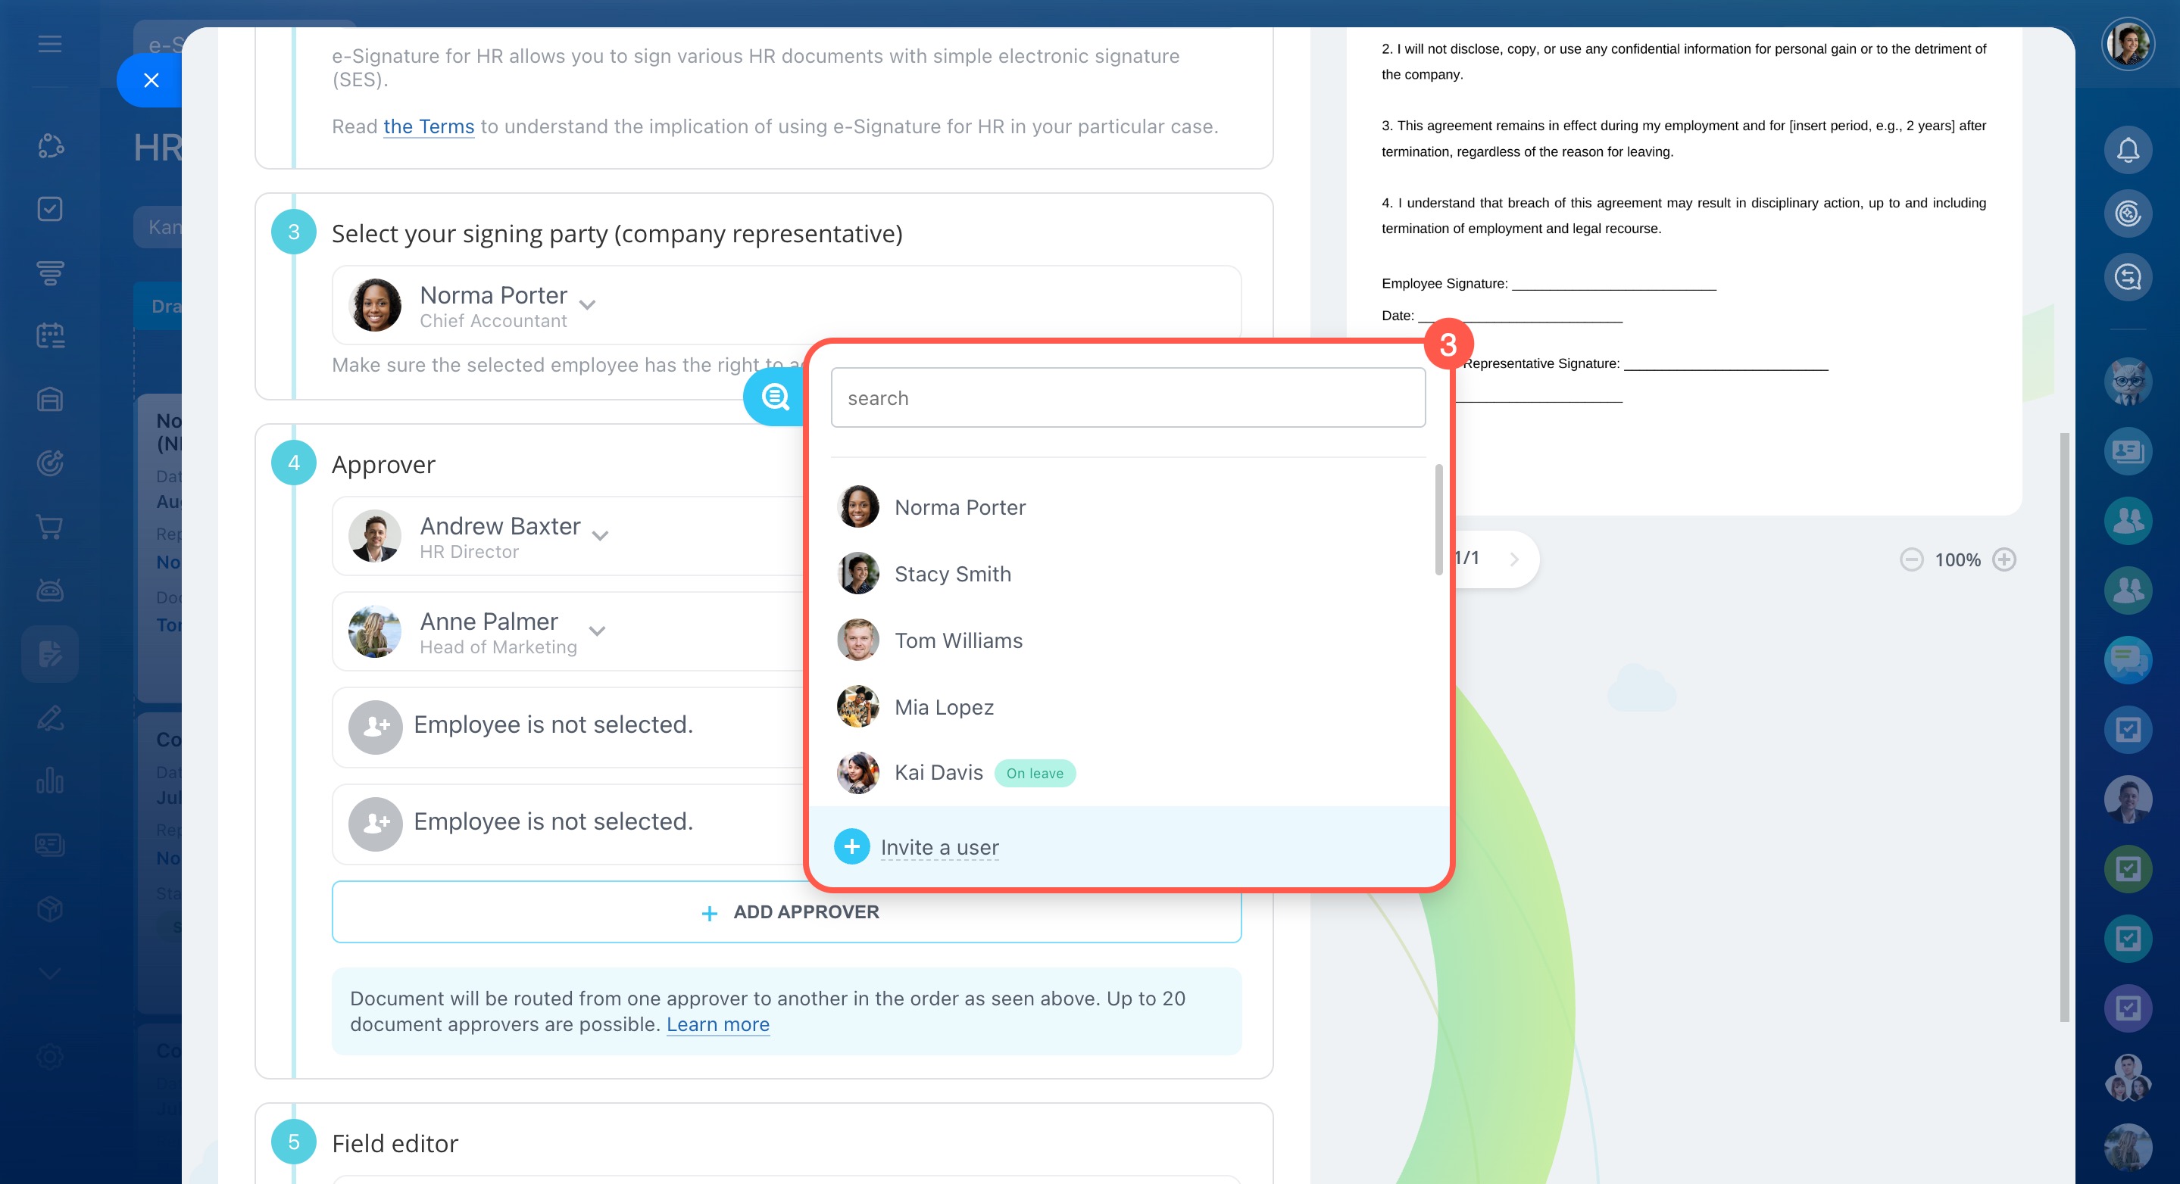Viewport: 2180px width, 1184px height.
Task: Open the settings gear icon in sidebar
Action: [50, 1056]
